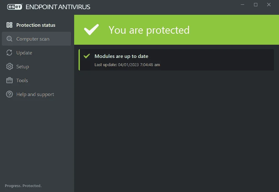Select Setup in the sidebar
Screen dimensions: 279x192
click(x=36, y=66)
